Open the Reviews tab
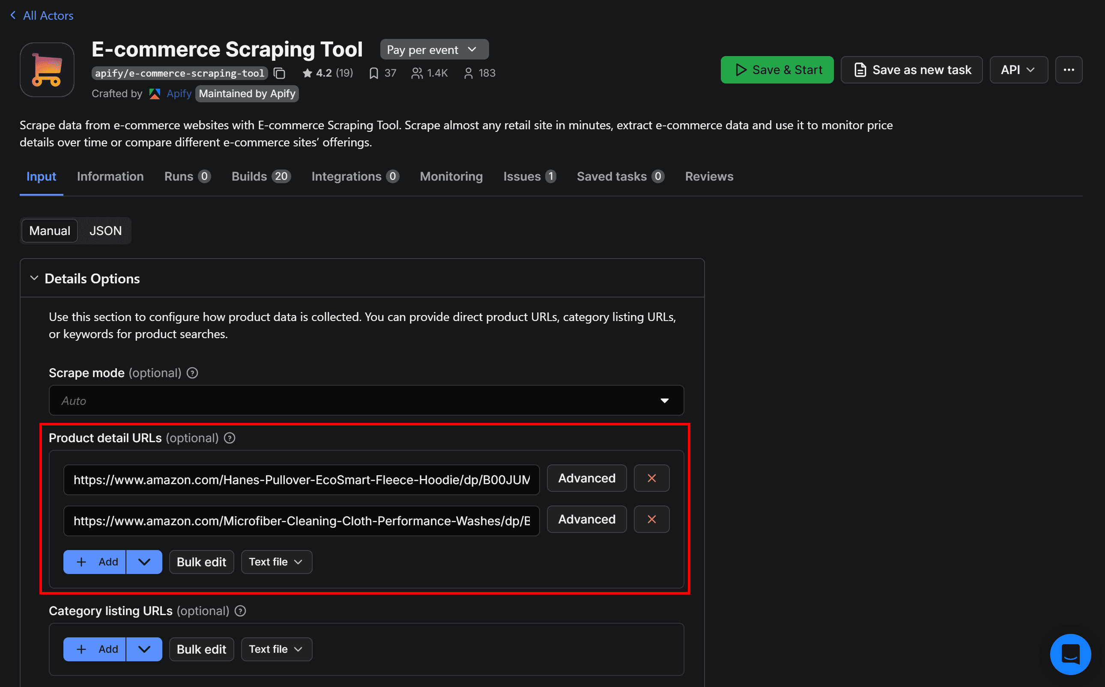This screenshot has width=1105, height=687. pyautogui.click(x=708, y=177)
